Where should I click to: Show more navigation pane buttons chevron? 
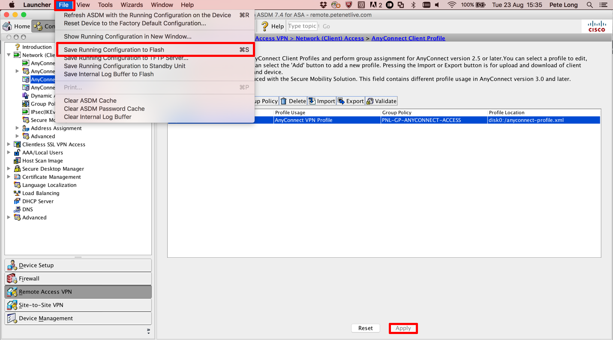pos(148,331)
